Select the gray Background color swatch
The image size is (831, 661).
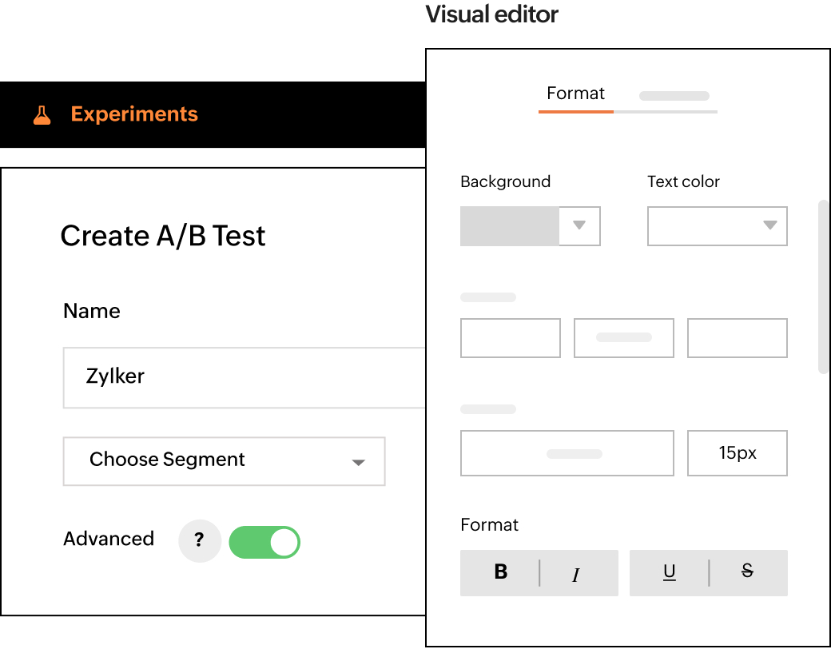tap(511, 226)
